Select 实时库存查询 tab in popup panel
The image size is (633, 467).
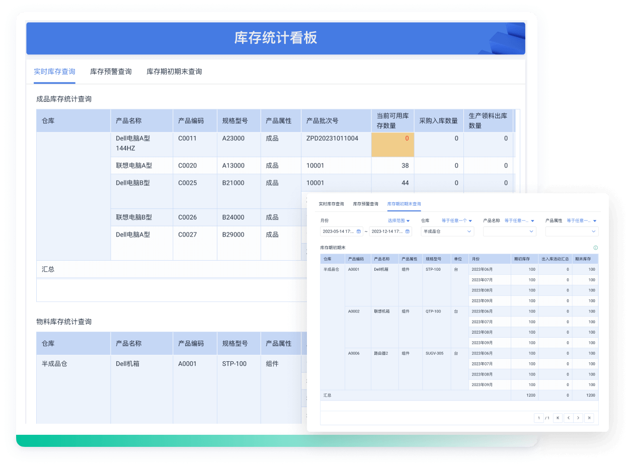tap(331, 204)
